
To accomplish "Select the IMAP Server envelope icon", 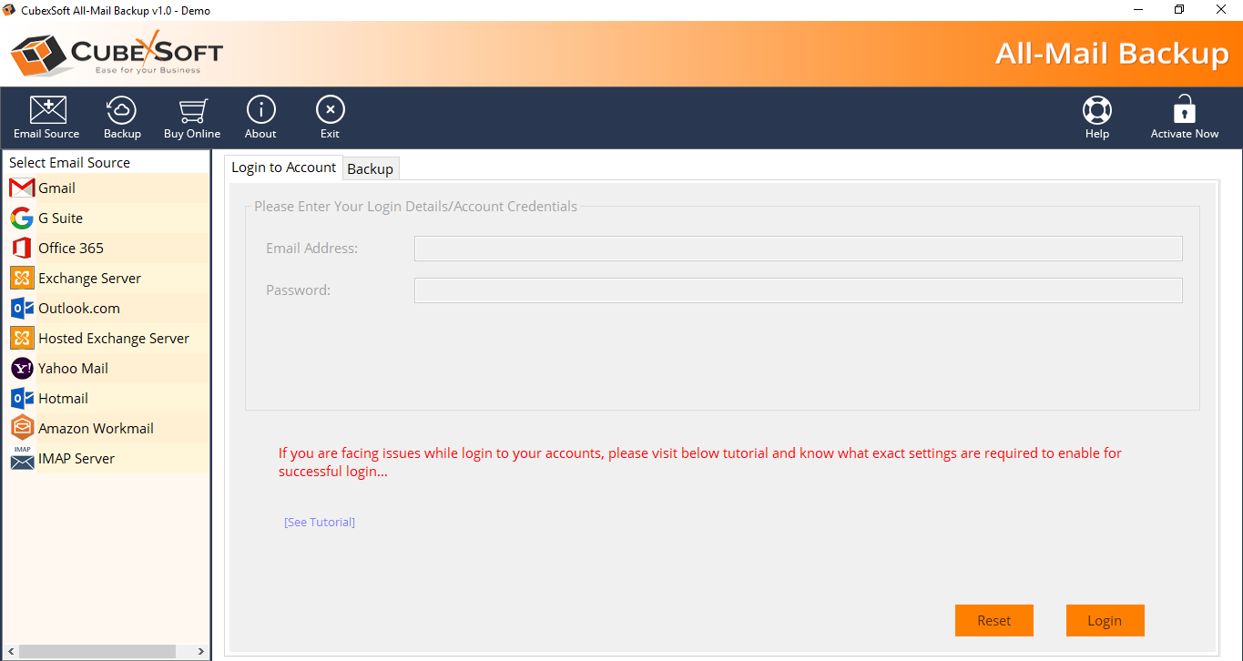I will point(22,458).
